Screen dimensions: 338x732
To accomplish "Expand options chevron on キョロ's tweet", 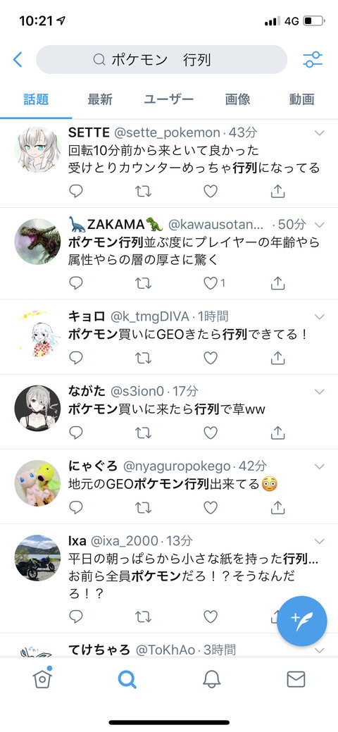I will (x=319, y=317).
